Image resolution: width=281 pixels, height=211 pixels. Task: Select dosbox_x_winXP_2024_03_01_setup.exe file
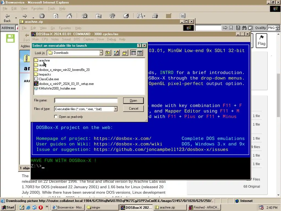coord(64,84)
